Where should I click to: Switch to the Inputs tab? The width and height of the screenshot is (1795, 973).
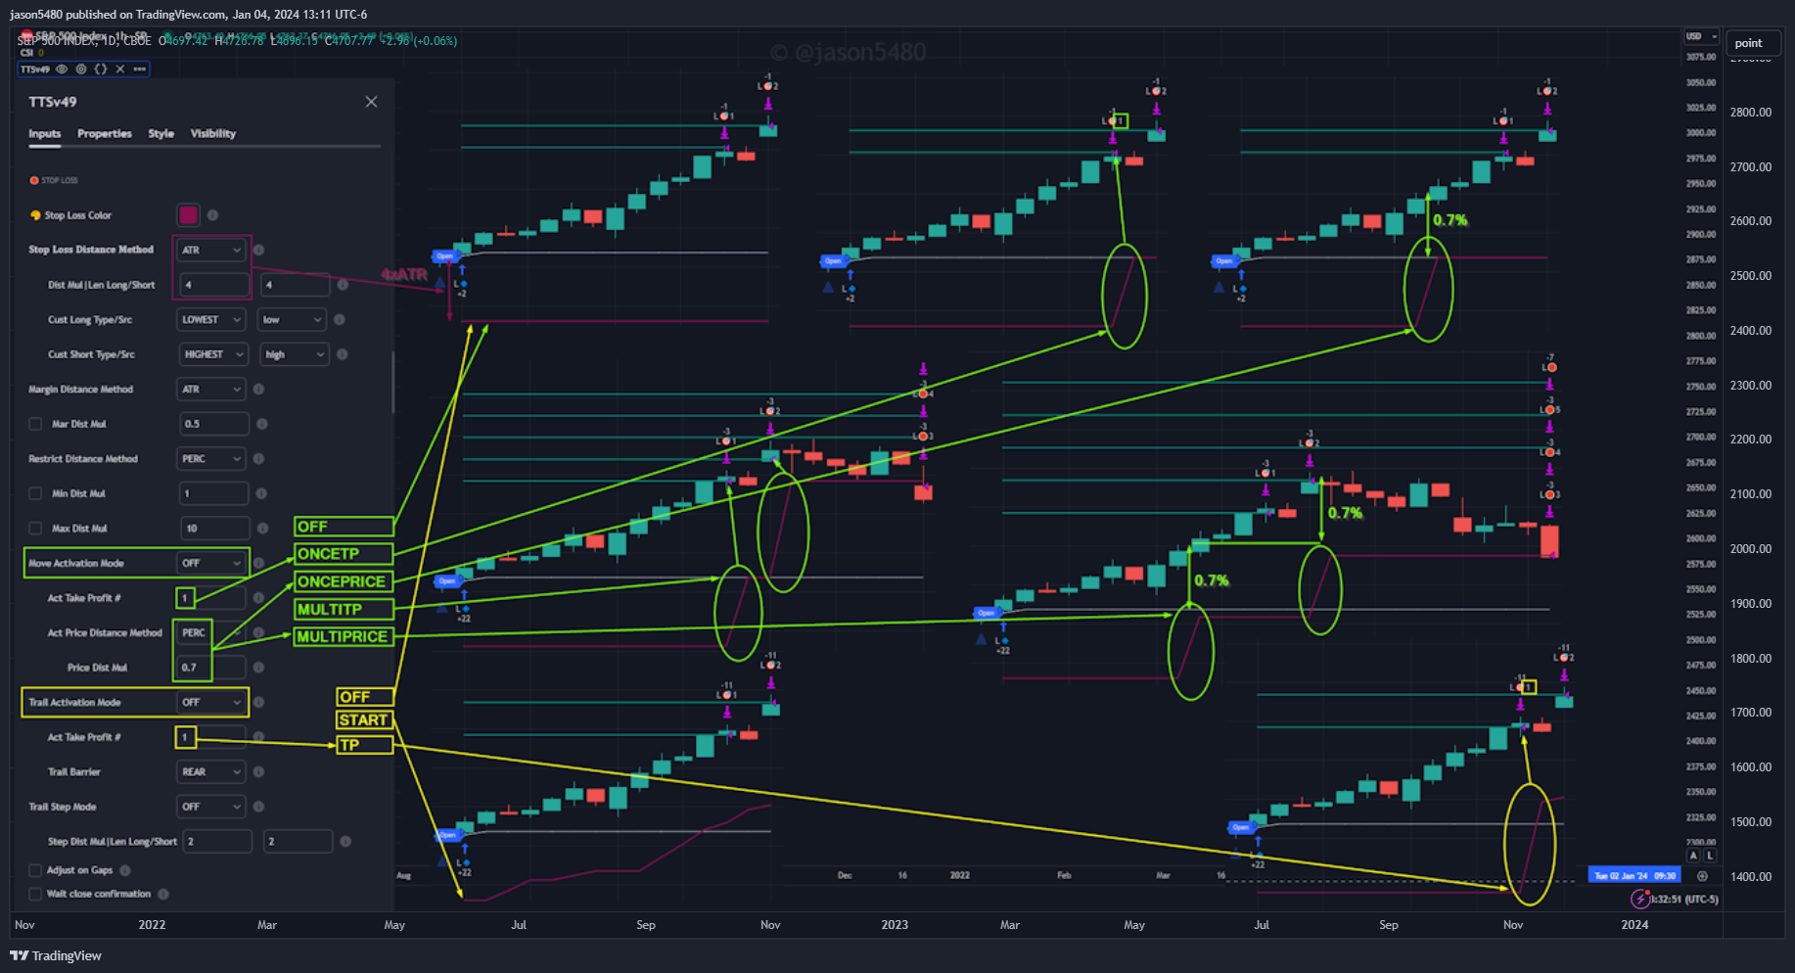point(44,133)
